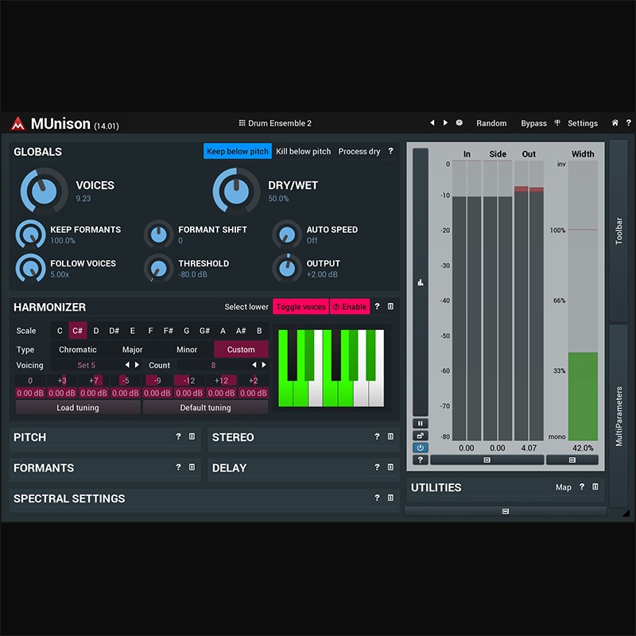The height and width of the screenshot is (636, 636).
Task: Load next preset arrow
Action: coord(445,122)
